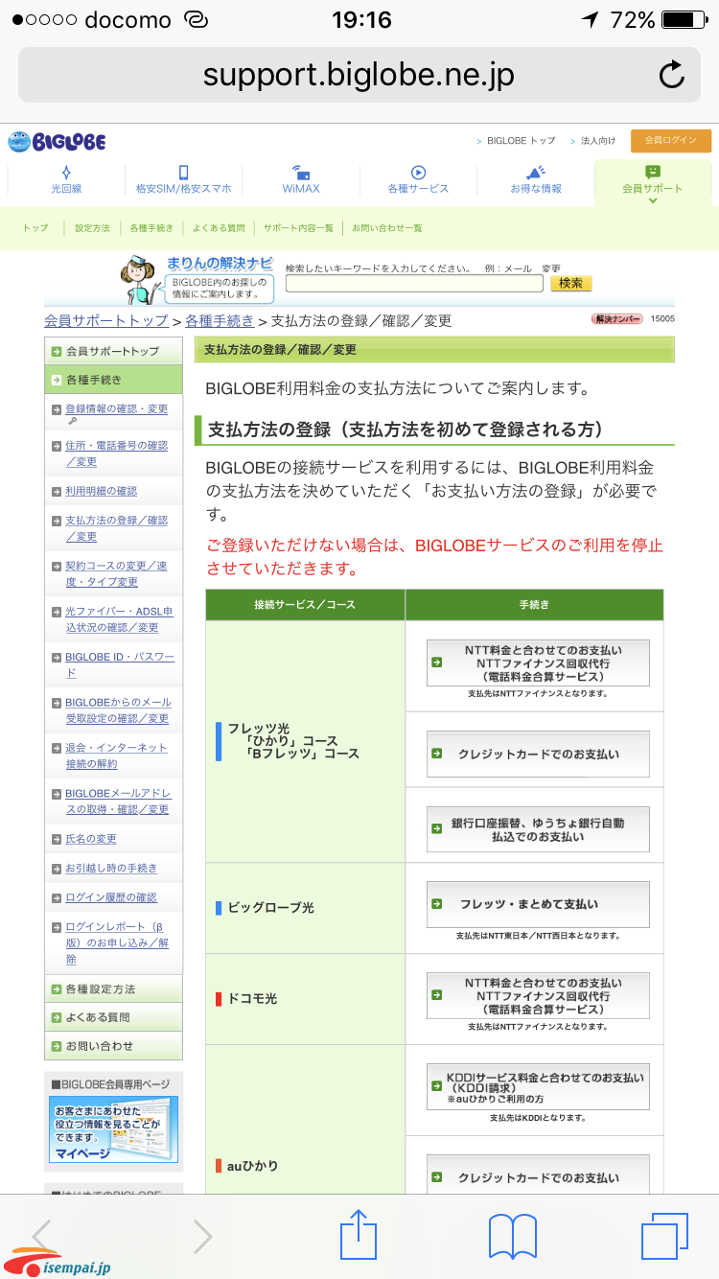
Task: Expand sidebar よくある質問 section
Action: coord(113,1017)
